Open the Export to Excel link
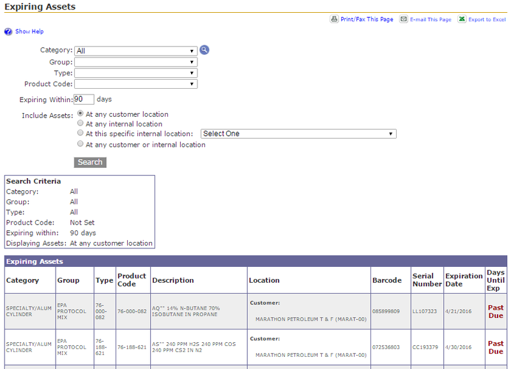Viewport: 511px width, 369px height. [x=487, y=20]
